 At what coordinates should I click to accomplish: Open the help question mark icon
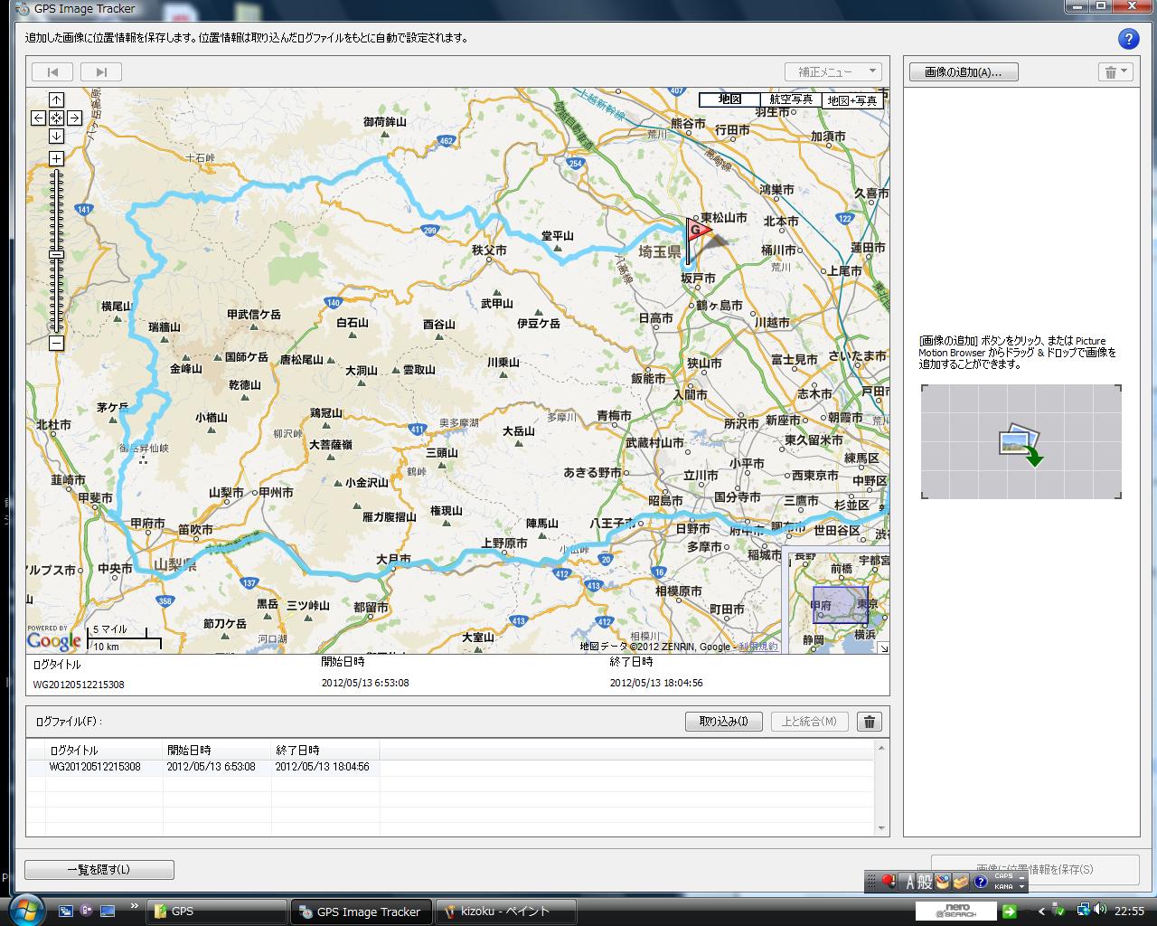[x=1128, y=39]
